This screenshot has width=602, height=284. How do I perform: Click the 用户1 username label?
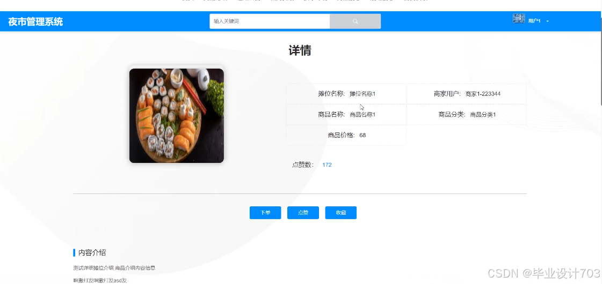pyautogui.click(x=534, y=21)
